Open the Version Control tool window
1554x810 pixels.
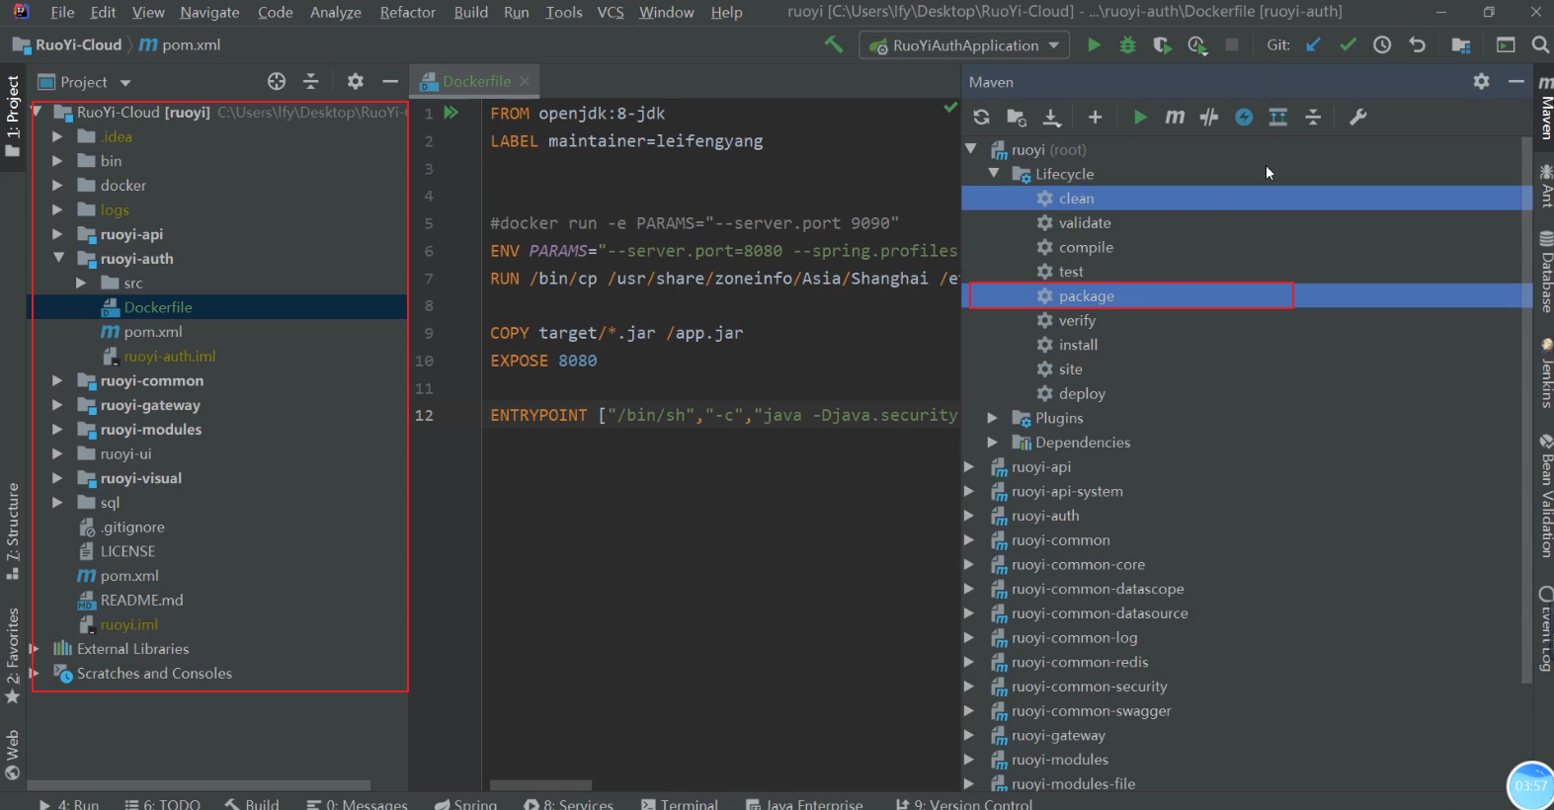point(963,803)
